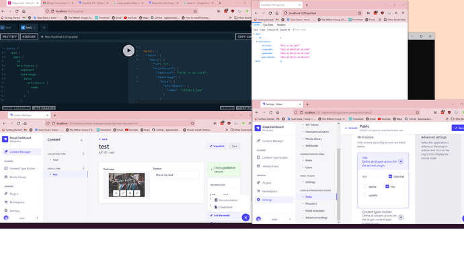Click the Testtext input field
Screen dimensions: 464x271
[x=176, y=174]
